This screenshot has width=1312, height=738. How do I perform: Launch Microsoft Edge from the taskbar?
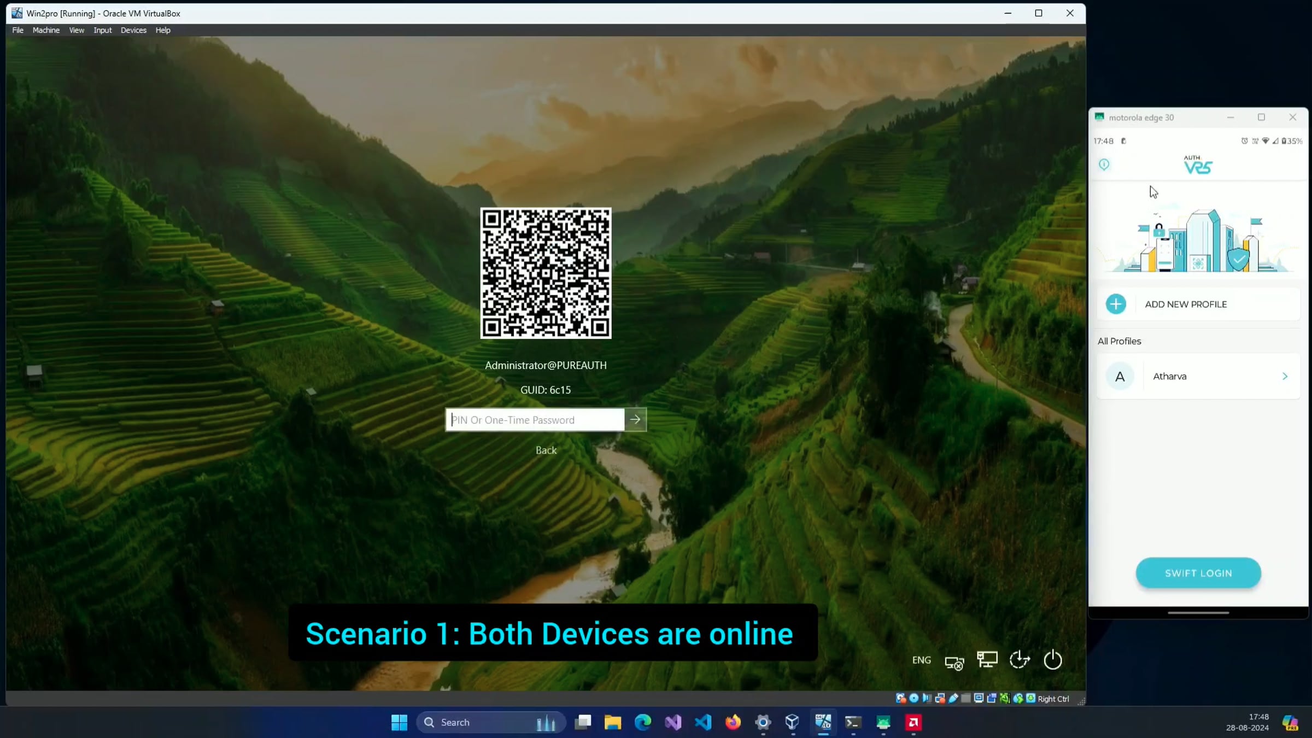click(x=643, y=722)
